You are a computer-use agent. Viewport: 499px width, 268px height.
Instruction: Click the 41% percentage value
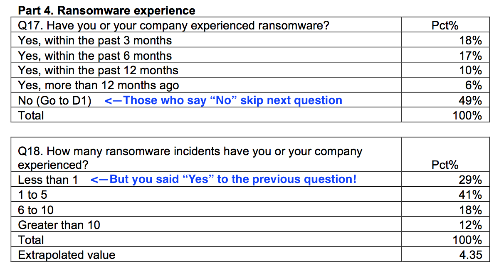click(x=471, y=195)
